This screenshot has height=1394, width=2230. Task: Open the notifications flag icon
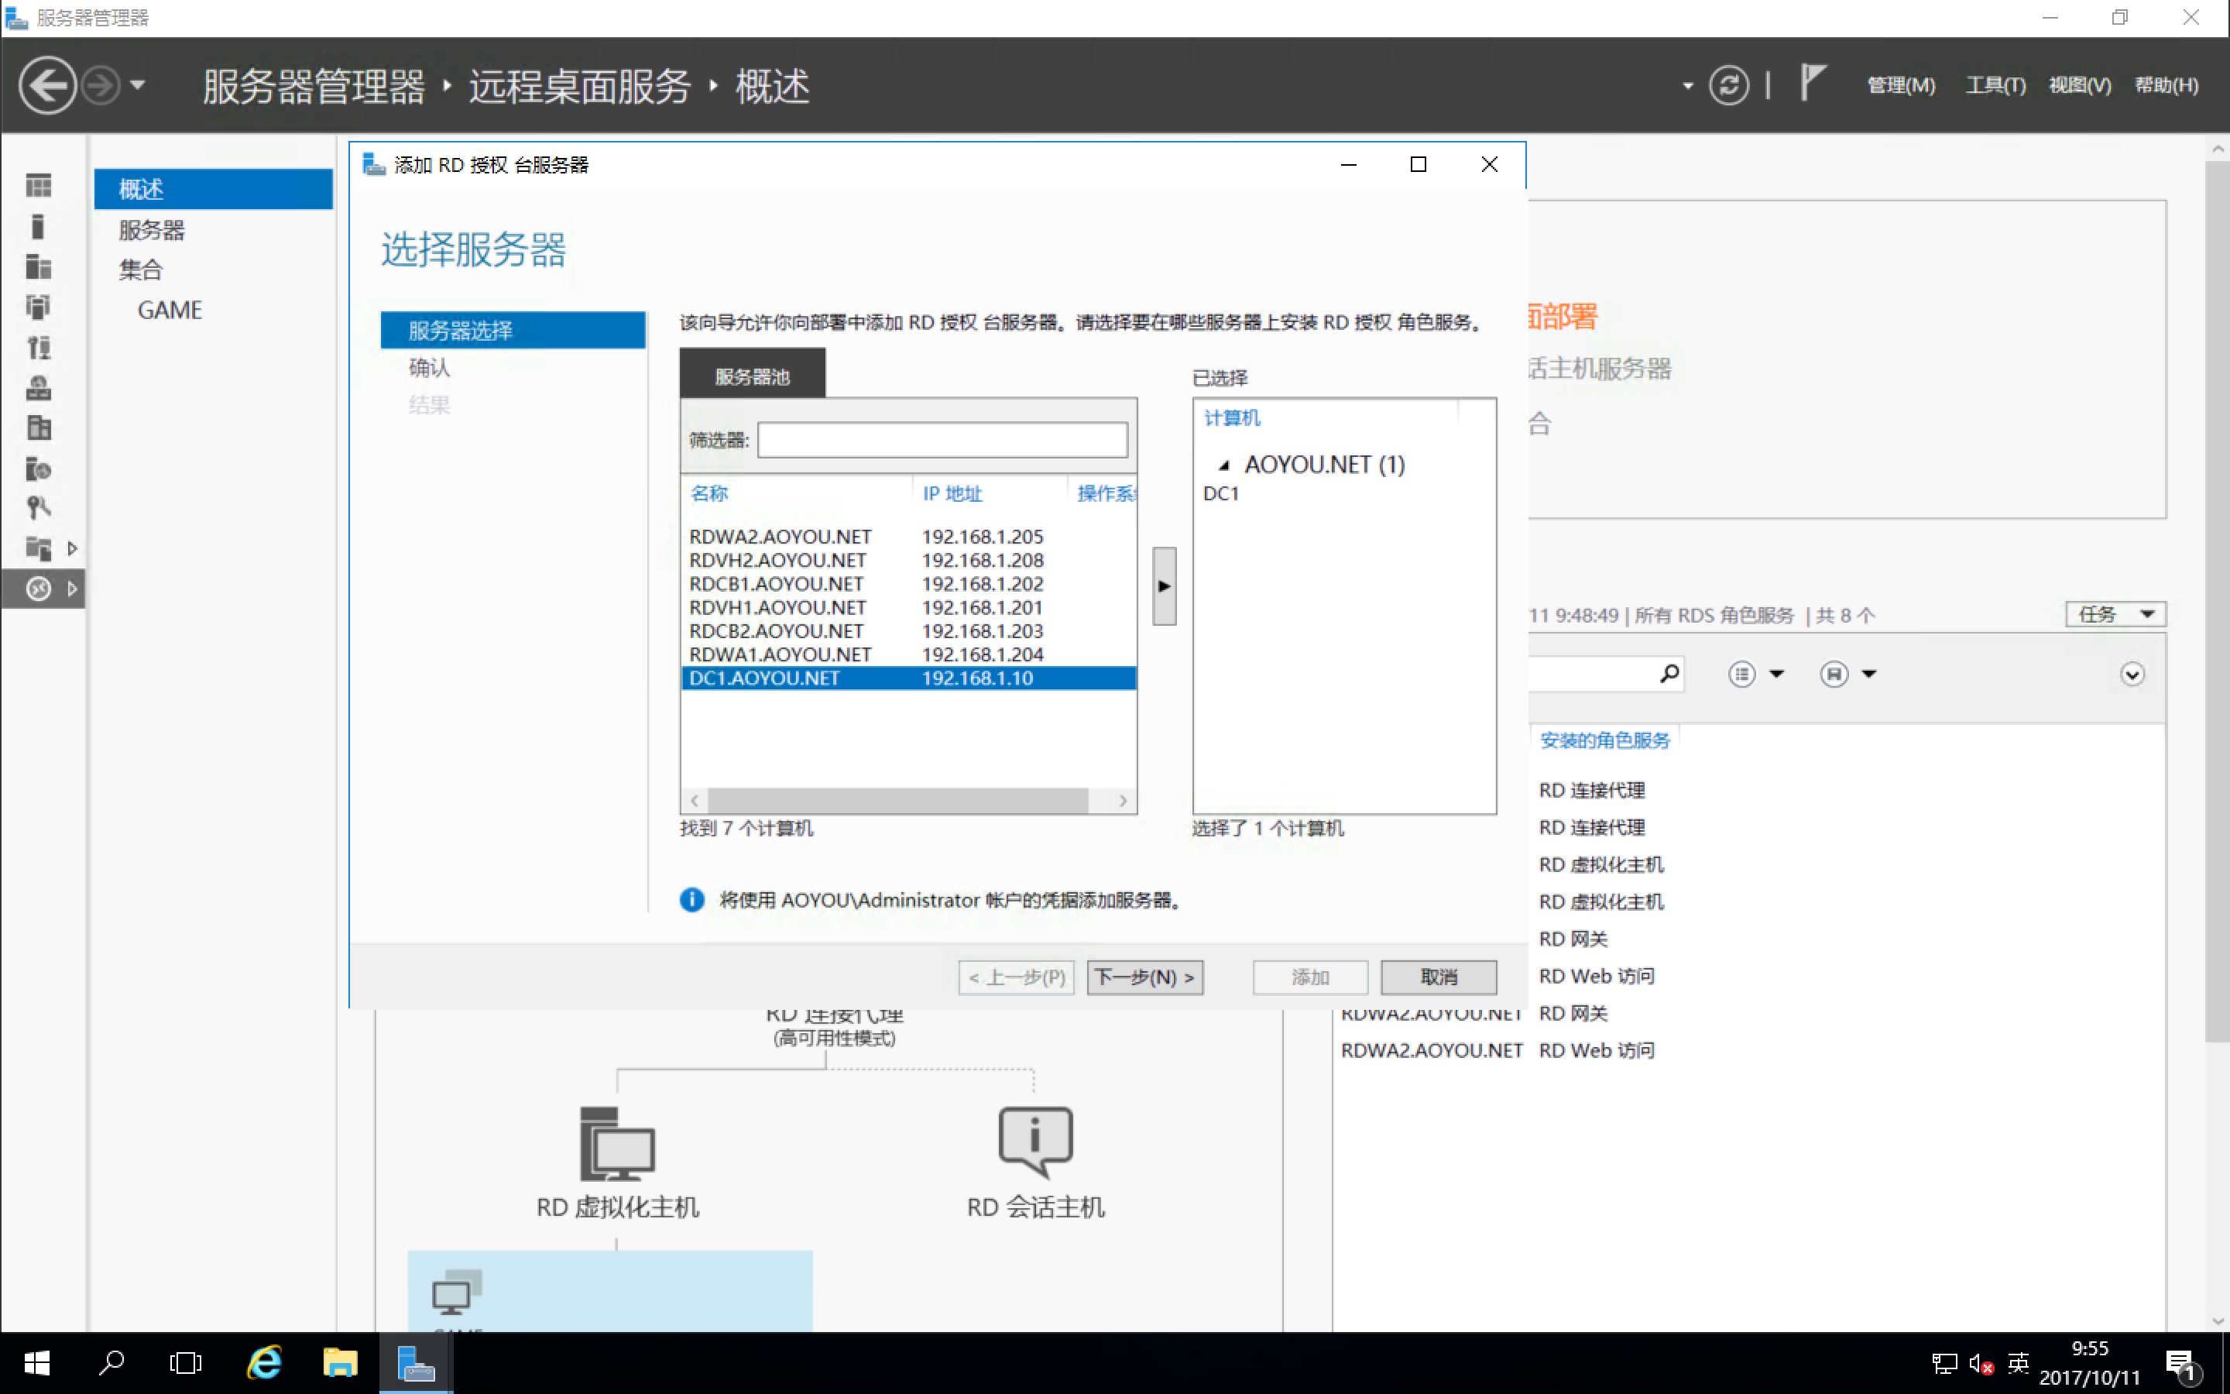pos(1813,83)
